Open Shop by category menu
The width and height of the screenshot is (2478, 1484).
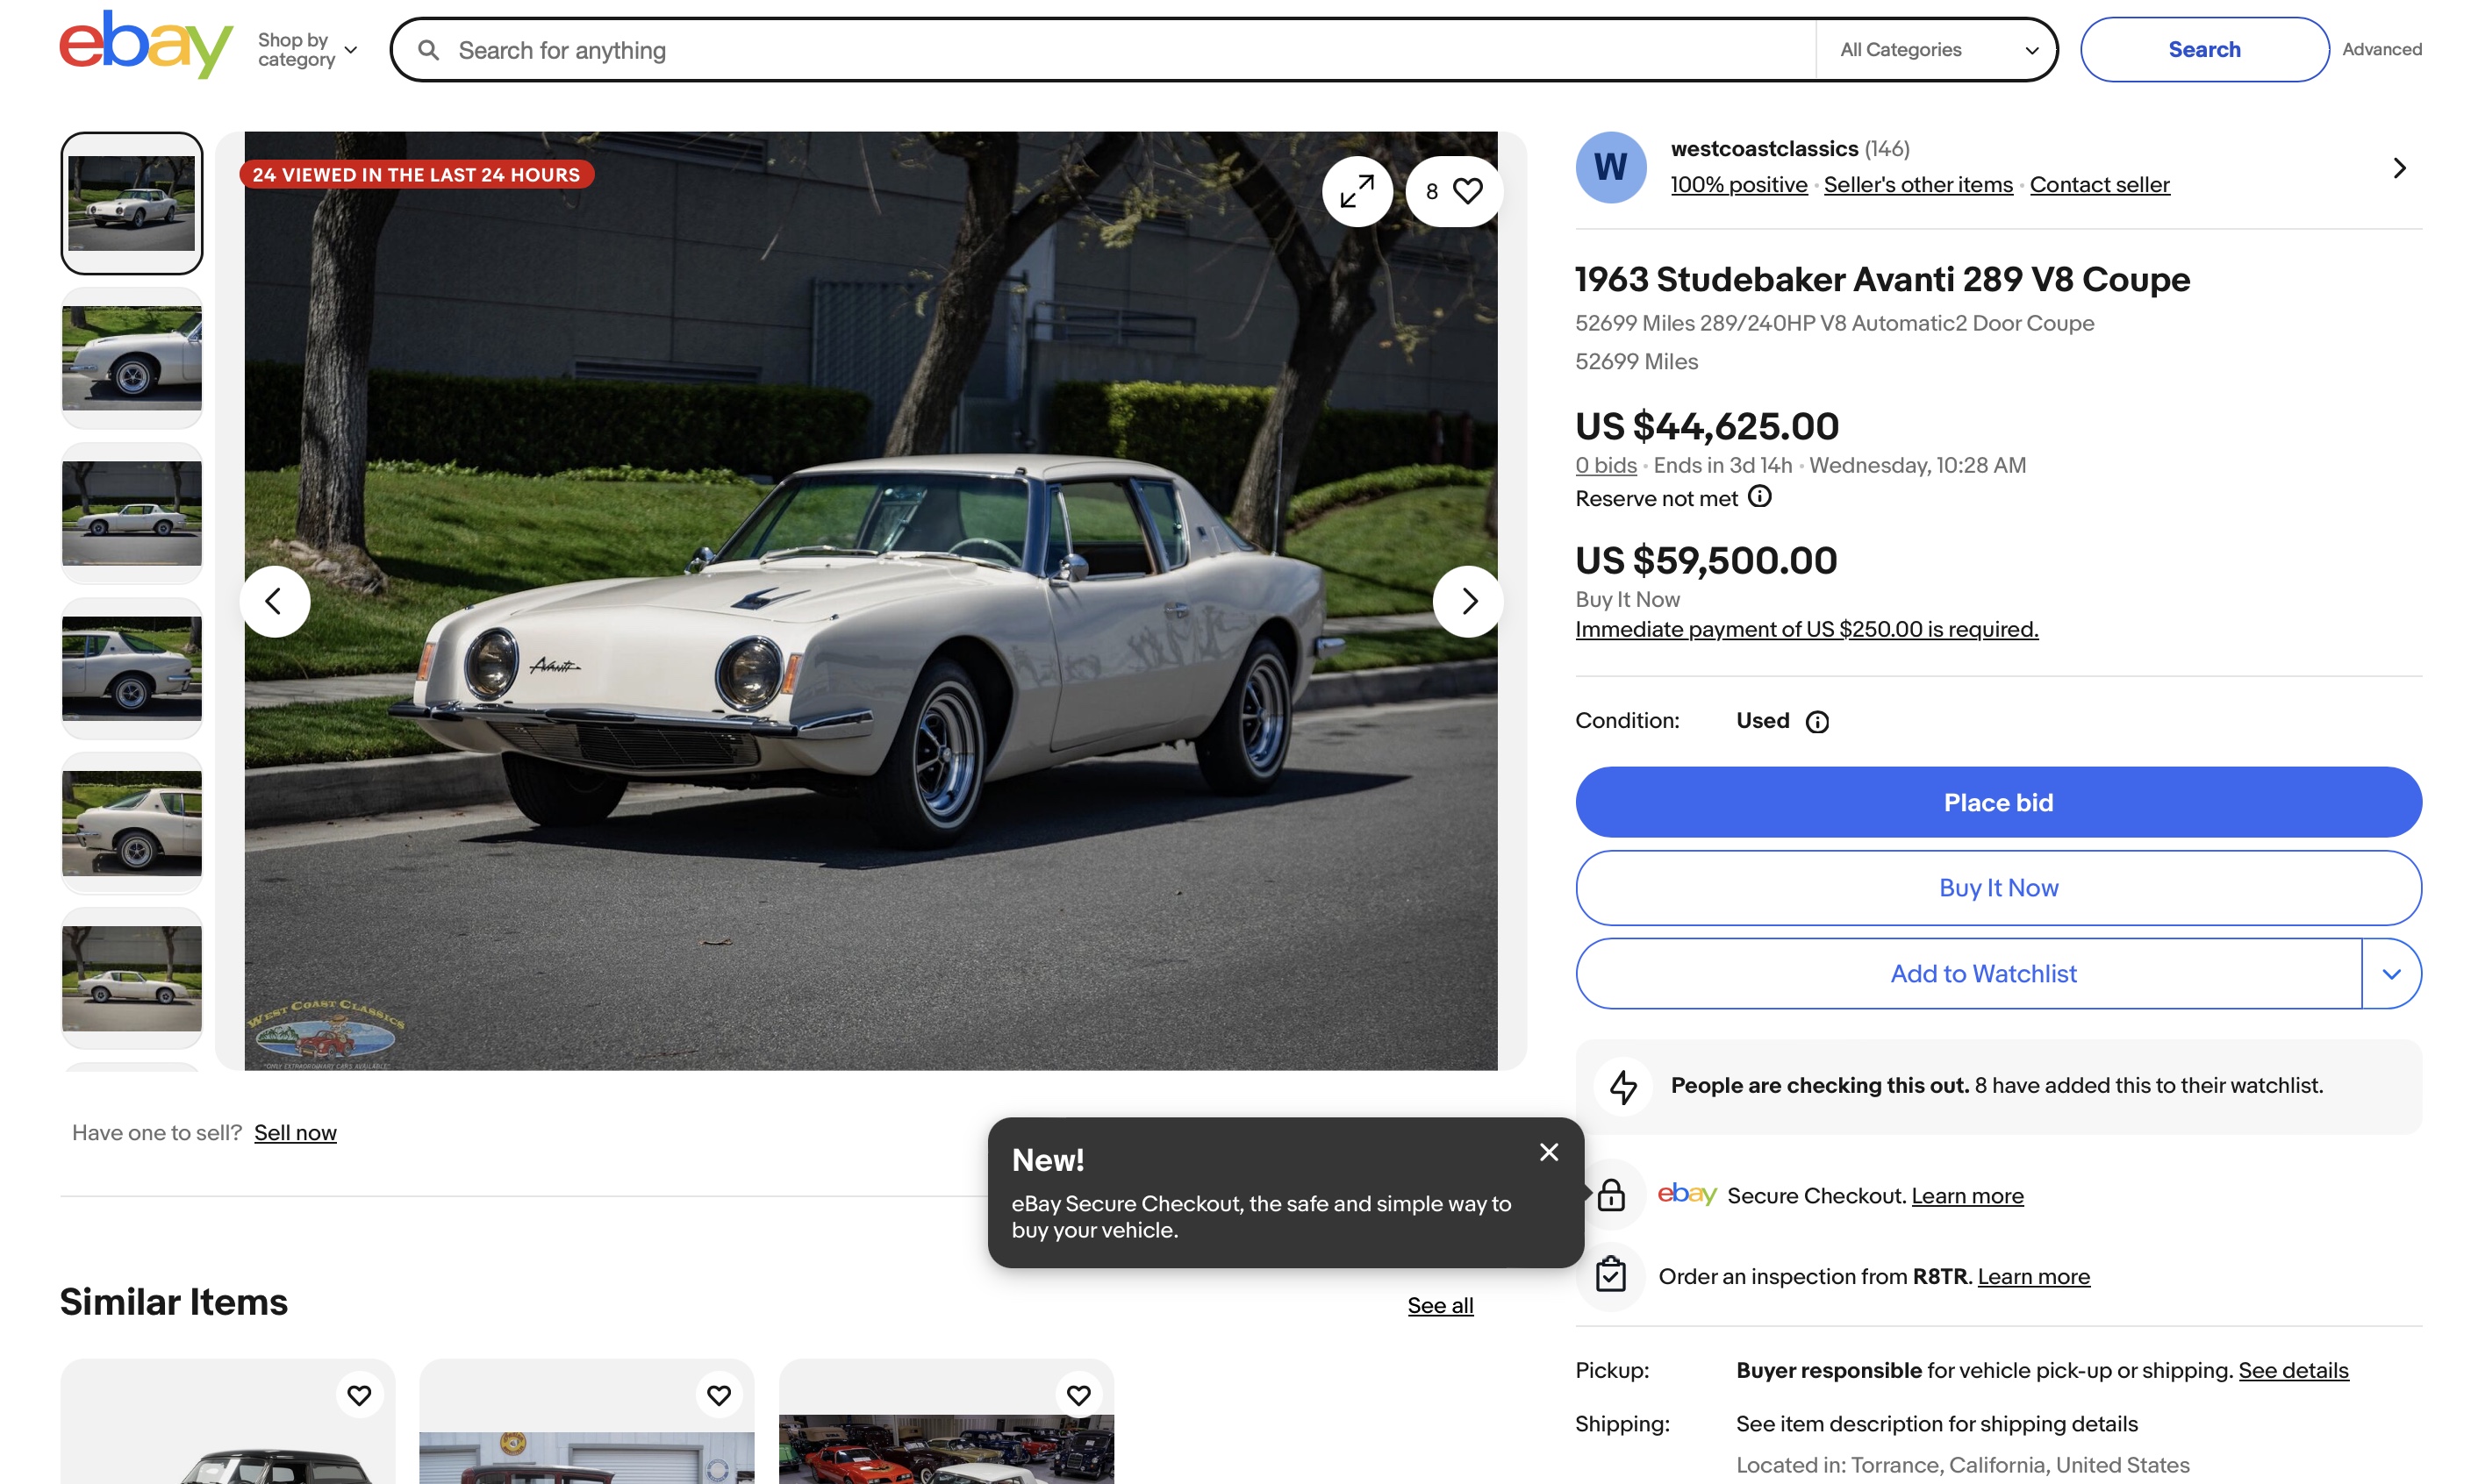(x=307, y=50)
